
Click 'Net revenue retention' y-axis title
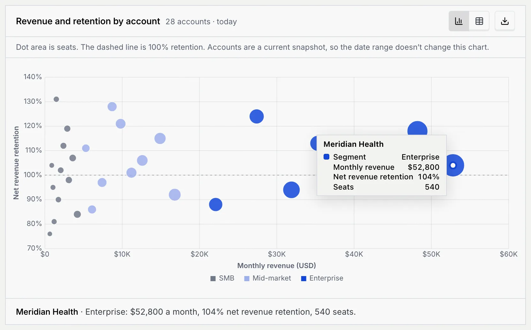click(x=16, y=163)
